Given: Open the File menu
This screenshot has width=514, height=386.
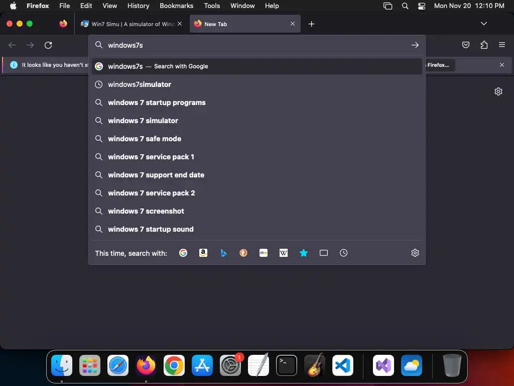Looking at the screenshot, I should 65,6.
